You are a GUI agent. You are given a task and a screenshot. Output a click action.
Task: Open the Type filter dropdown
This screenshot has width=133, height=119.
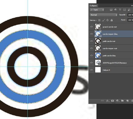click(x=97, y=10)
